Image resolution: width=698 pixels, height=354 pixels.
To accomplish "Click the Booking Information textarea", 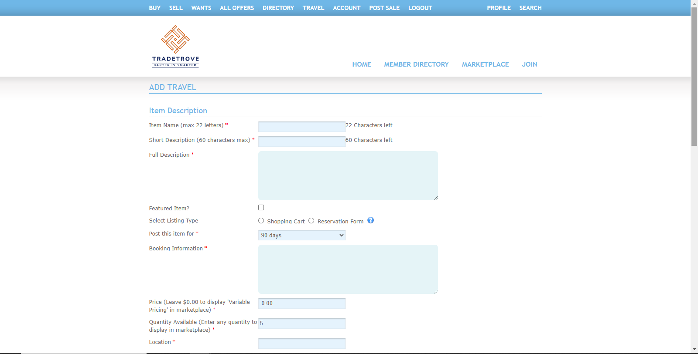I will pos(348,269).
